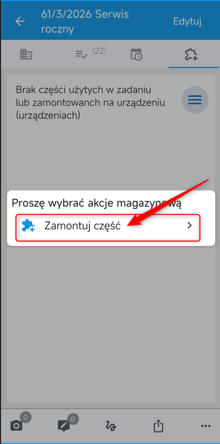The image size is (220, 444).
Task: Tap the share export icon
Action: click(158, 425)
